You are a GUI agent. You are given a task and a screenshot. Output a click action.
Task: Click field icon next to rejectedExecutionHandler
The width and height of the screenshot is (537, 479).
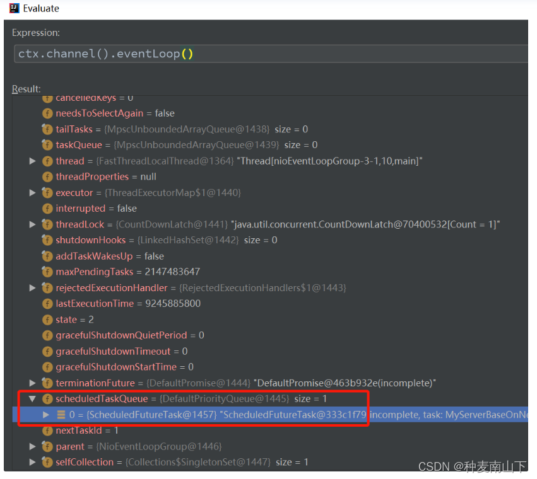tap(47, 288)
